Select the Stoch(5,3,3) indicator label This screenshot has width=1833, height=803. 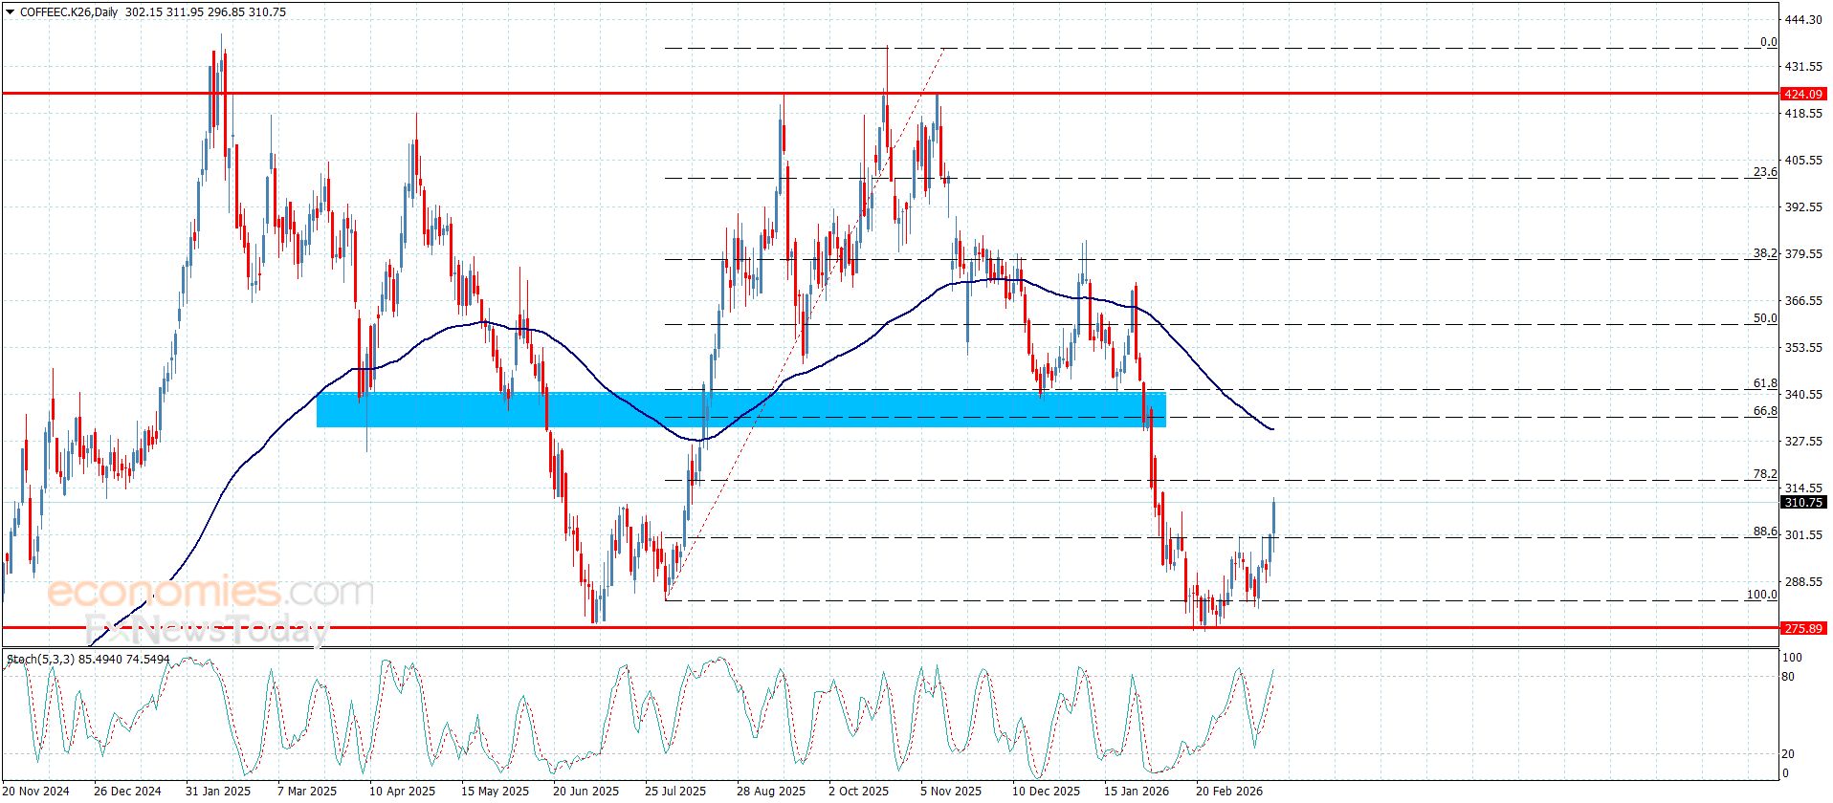click(x=41, y=660)
